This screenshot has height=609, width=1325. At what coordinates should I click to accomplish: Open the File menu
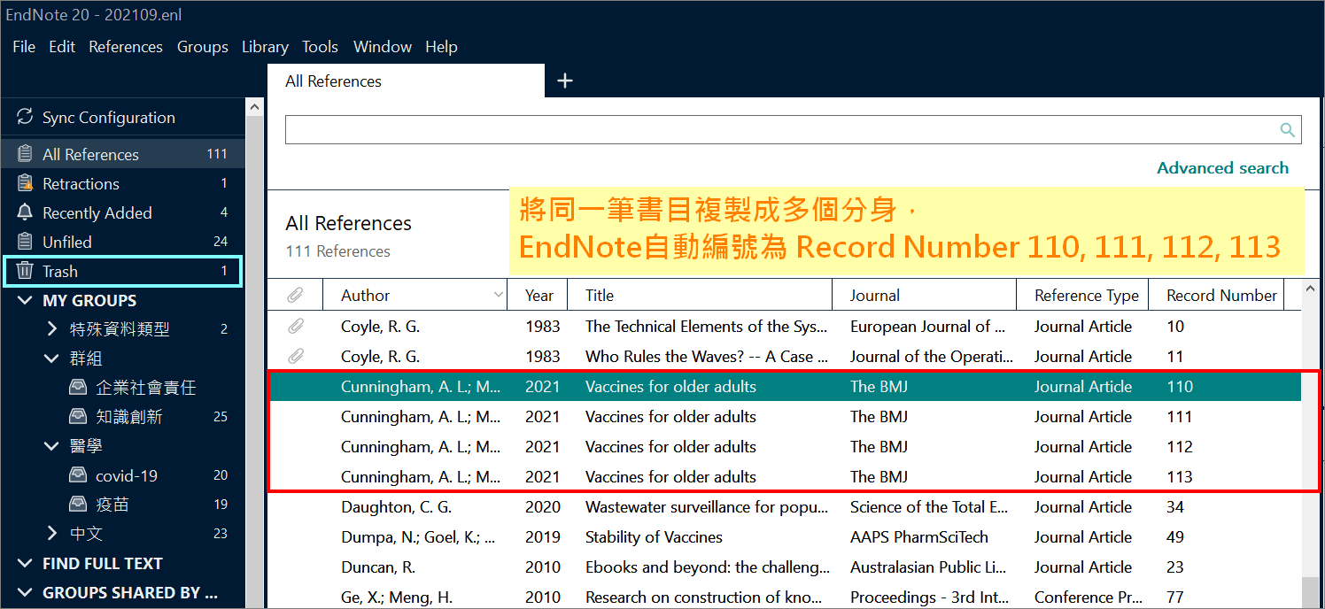tap(24, 47)
